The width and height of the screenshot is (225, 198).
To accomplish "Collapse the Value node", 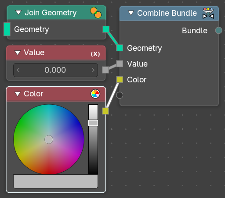I will (x=18, y=53).
